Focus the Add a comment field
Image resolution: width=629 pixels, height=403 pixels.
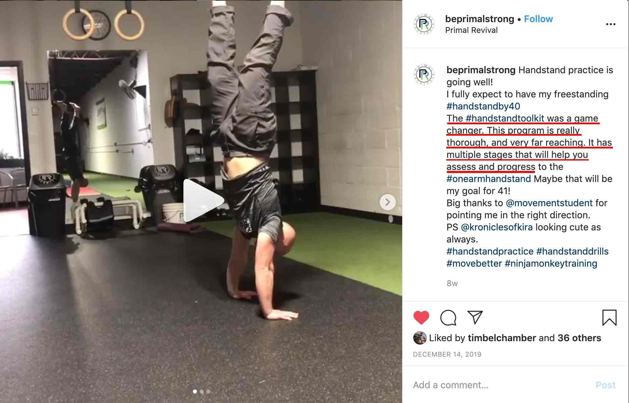pyautogui.click(x=501, y=385)
